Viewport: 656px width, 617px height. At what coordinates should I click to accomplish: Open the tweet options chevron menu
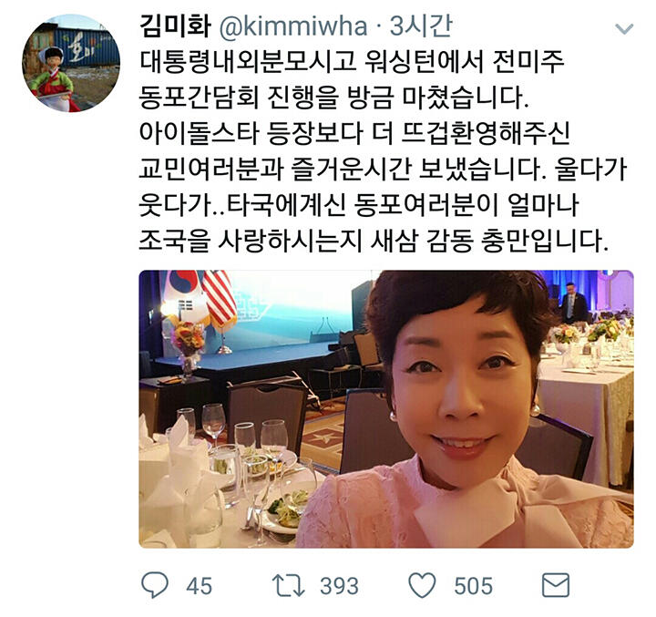624,29
